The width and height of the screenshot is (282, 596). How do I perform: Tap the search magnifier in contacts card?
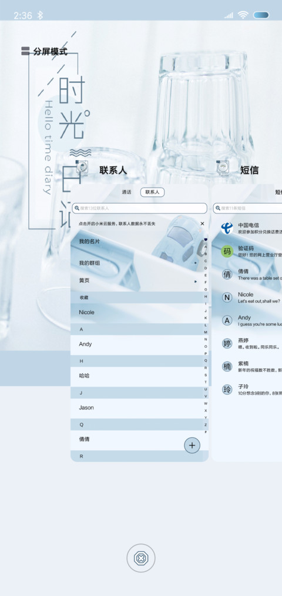77,208
